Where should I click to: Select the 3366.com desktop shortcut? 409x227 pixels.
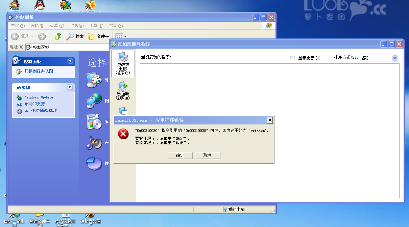(x=65, y=5)
